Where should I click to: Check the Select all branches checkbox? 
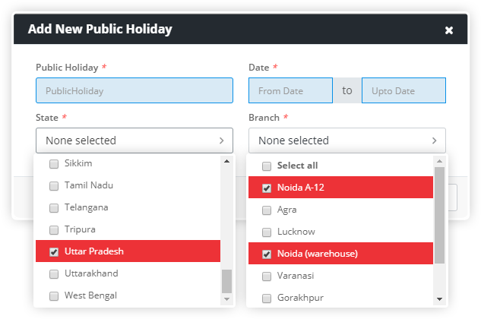pos(267,166)
